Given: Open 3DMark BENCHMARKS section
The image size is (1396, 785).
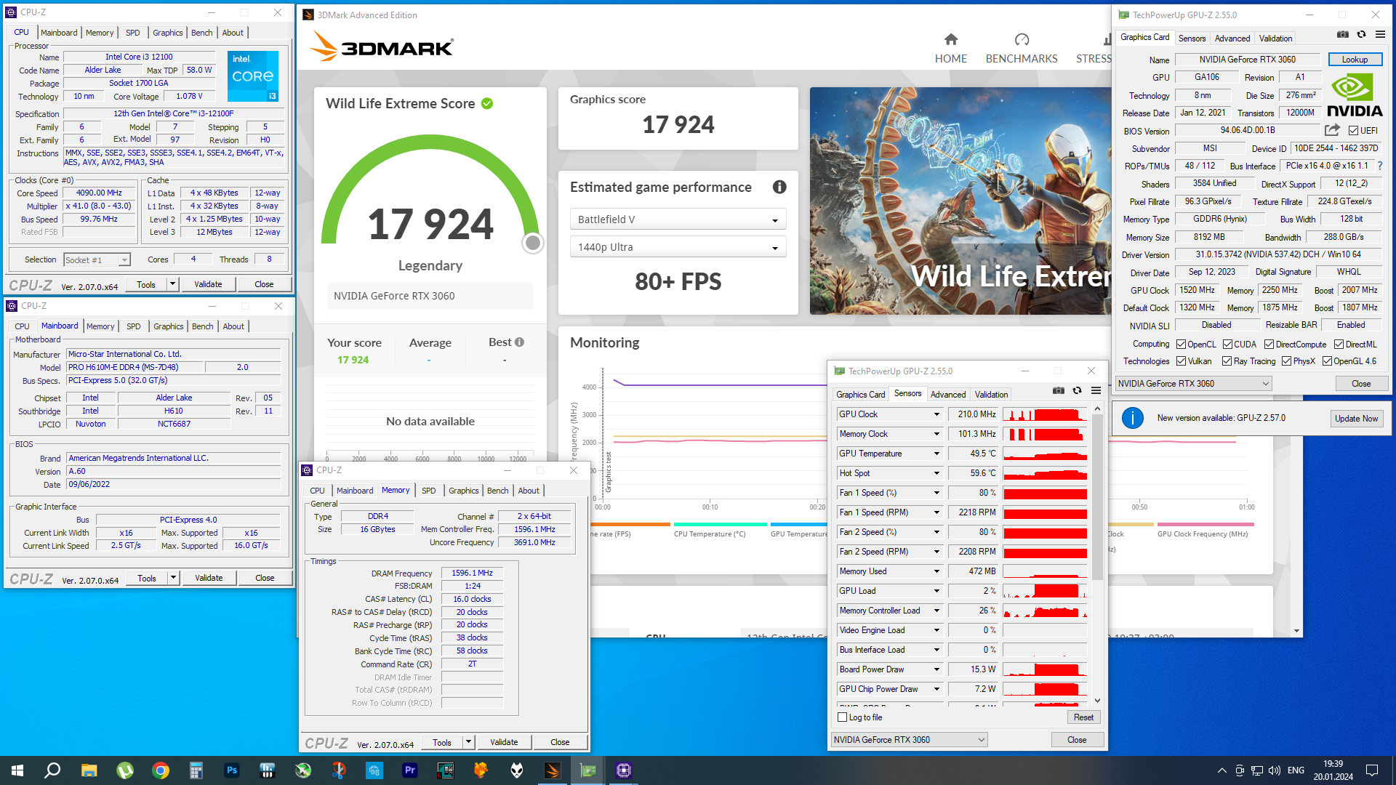Looking at the screenshot, I should (x=1022, y=49).
